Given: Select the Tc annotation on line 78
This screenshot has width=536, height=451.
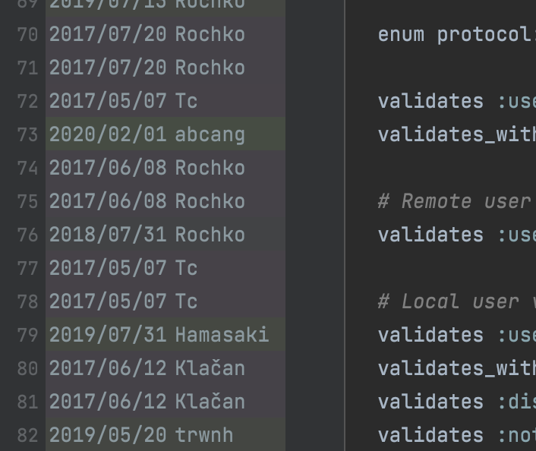Looking at the screenshot, I should pyautogui.click(x=166, y=301).
